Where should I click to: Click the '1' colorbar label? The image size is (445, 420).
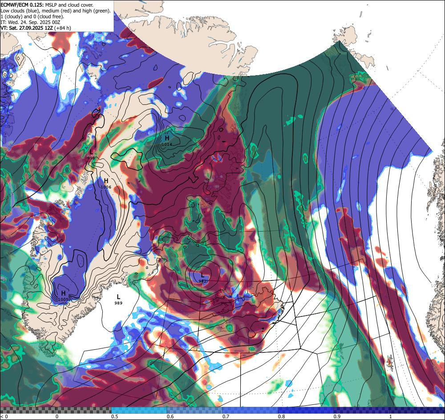click(391, 416)
